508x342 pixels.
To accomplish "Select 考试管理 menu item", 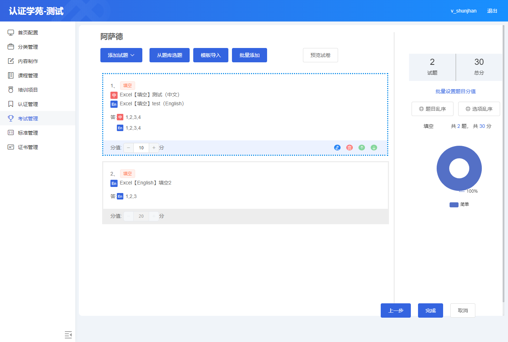I will click(x=38, y=119).
